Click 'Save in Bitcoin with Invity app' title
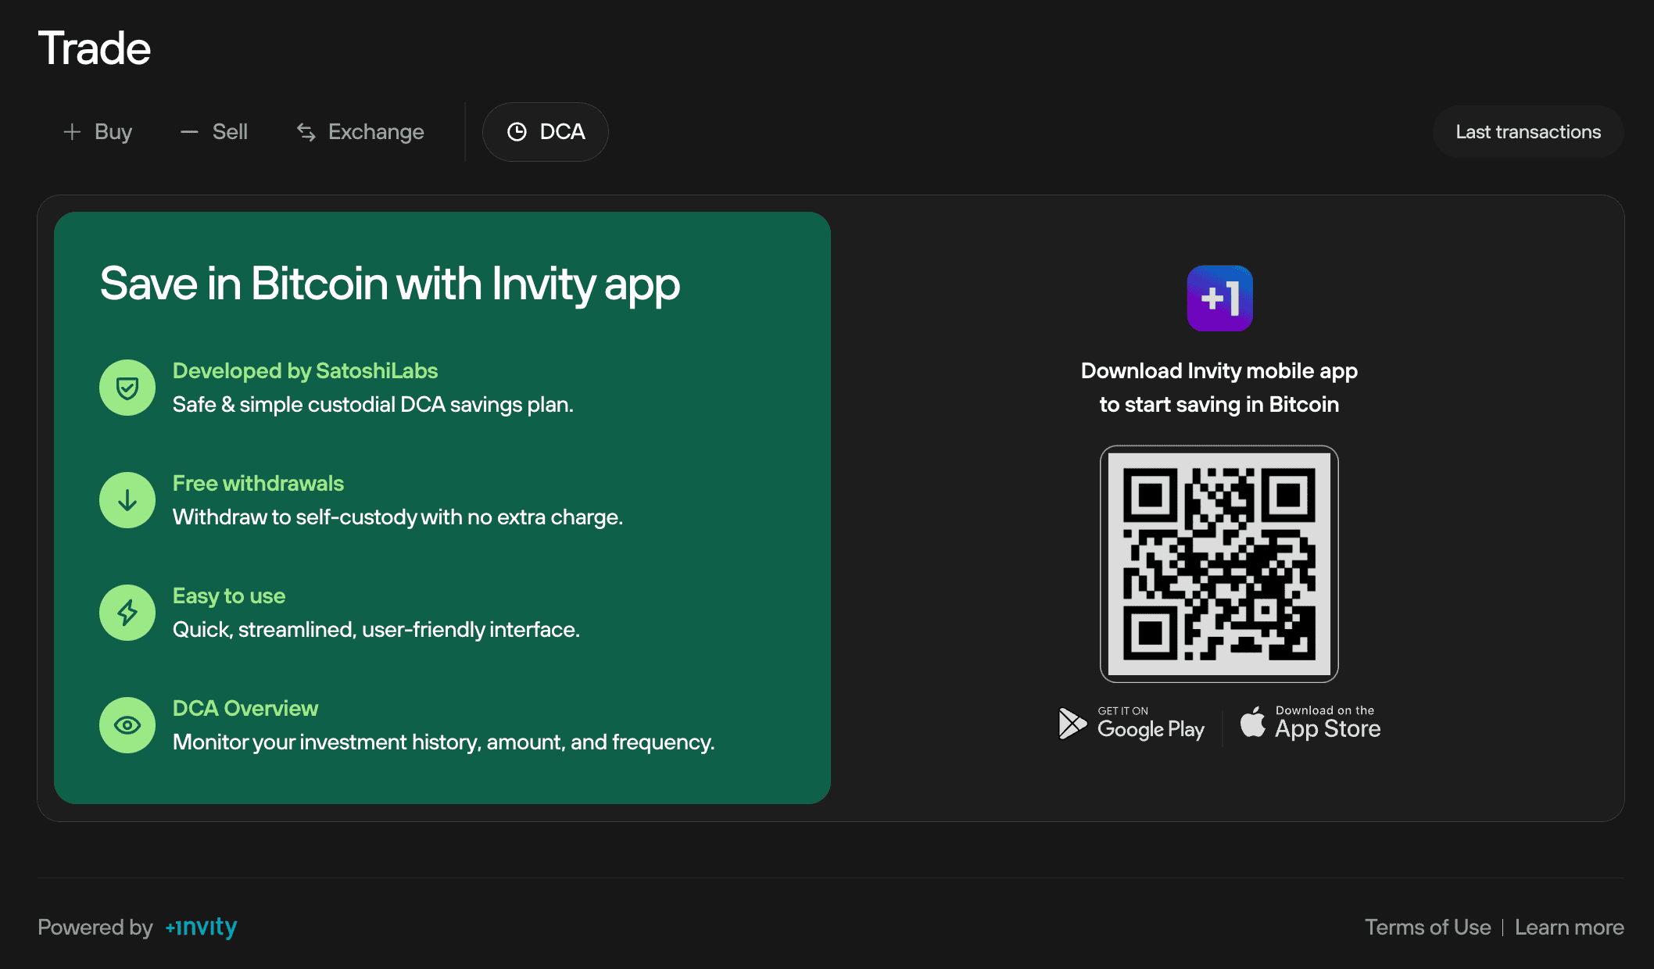 390,284
